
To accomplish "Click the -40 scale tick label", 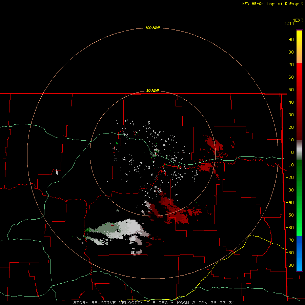I will (290, 203).
